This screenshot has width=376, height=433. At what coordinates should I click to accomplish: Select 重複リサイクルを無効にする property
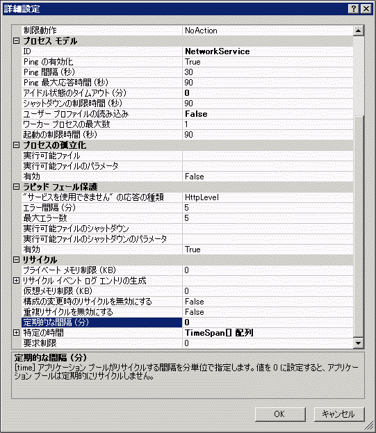click(x=102, y=312)
